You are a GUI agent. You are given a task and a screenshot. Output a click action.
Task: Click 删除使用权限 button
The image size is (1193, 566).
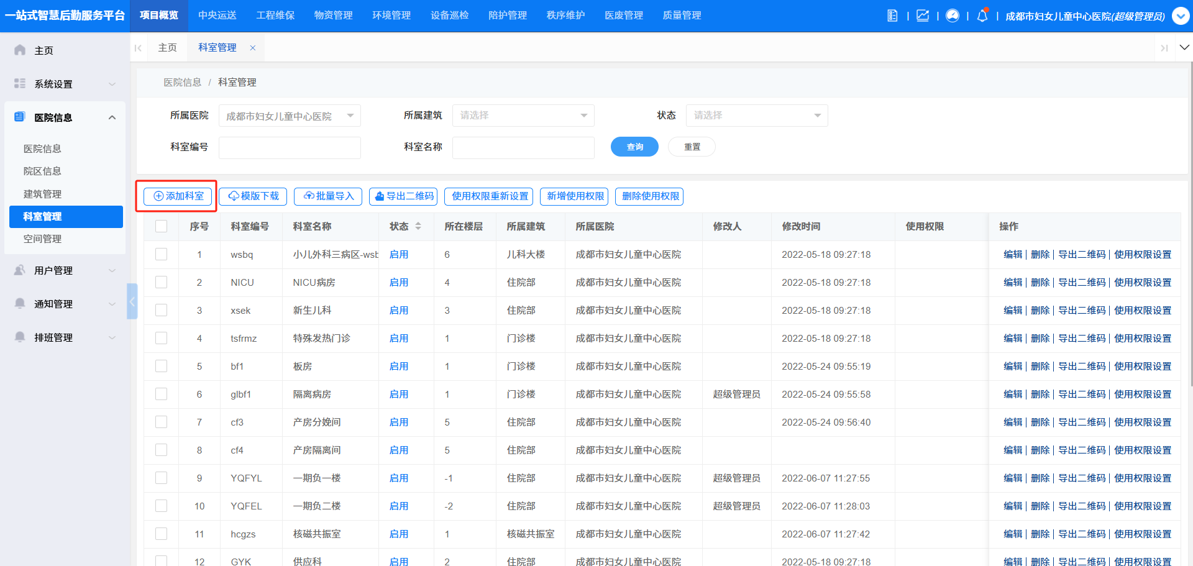point(649,196)
